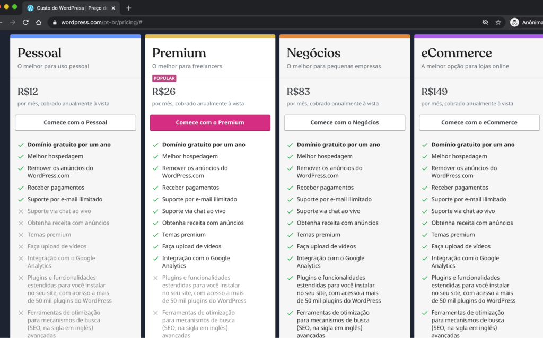Choose the Comece com o Negócios button
Viewport: 543px width, 338px height.
[x=345, y=122]
